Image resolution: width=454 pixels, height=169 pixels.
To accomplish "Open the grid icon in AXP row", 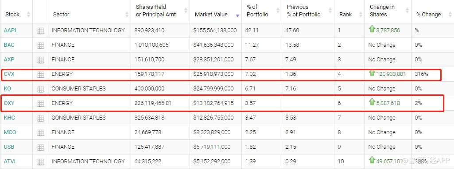I will 41,60.
